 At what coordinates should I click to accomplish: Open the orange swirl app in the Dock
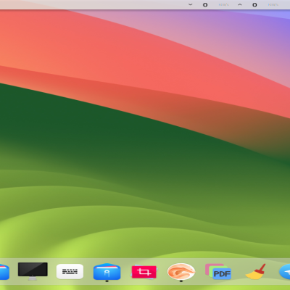tap(181, 272)
